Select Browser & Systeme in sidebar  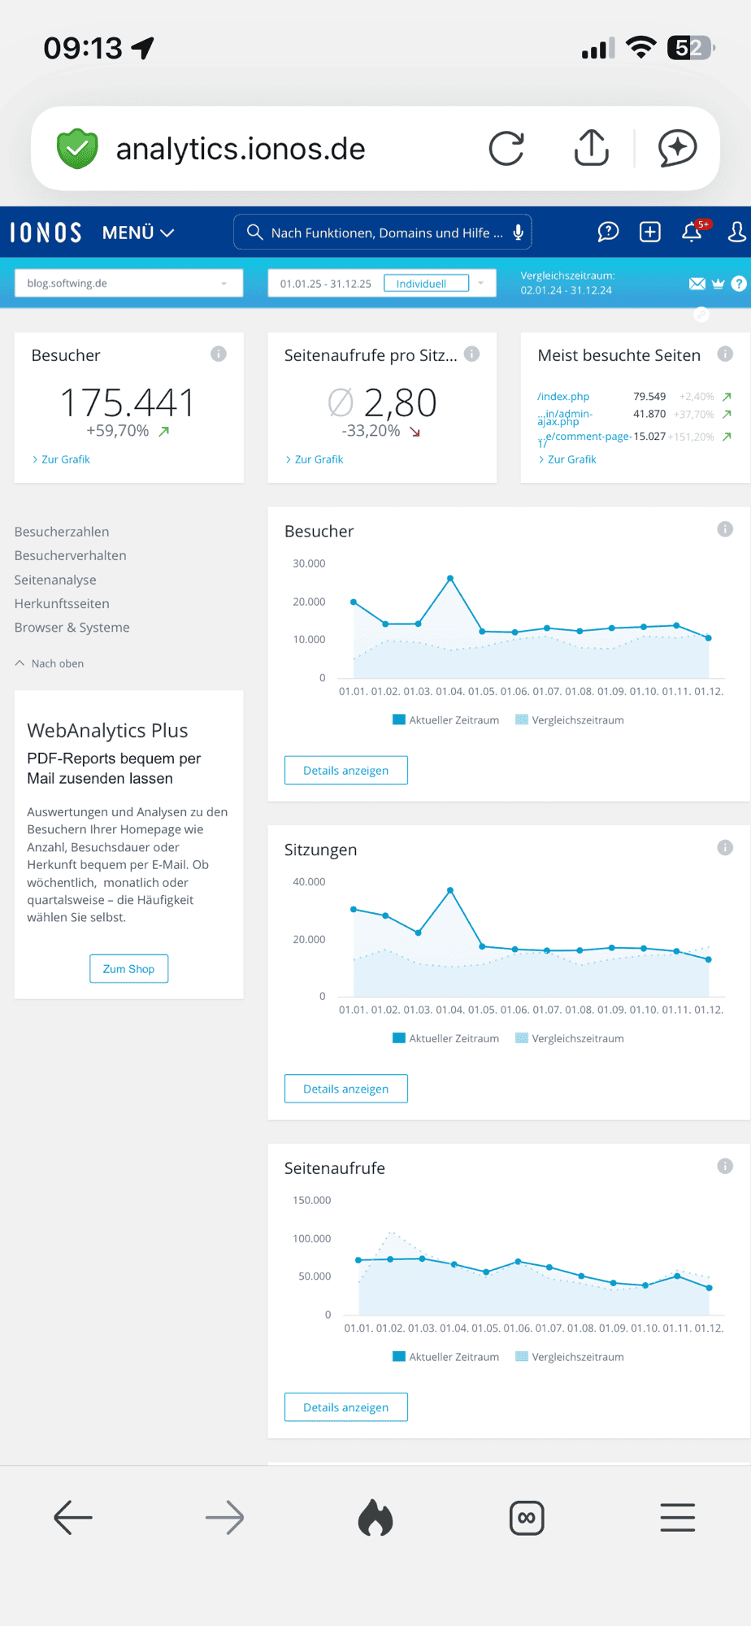[72, 628]
